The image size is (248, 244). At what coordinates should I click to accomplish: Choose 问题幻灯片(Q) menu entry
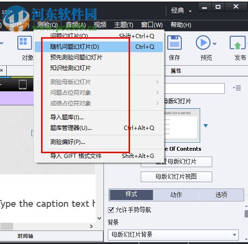[99, 36]
